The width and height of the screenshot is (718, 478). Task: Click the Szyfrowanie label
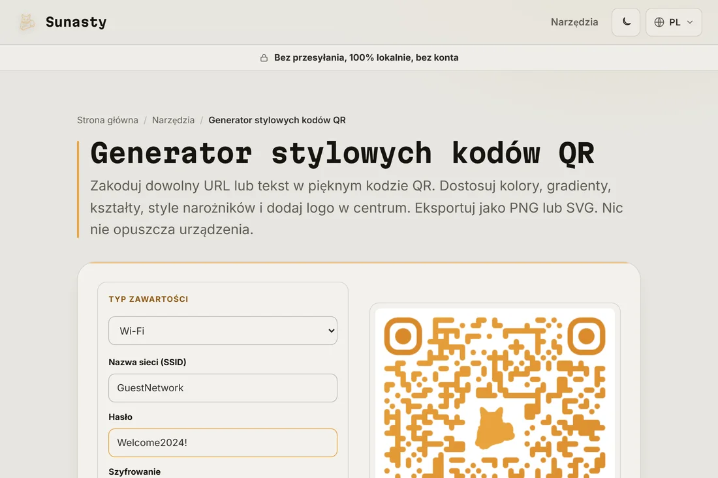click(x=134, y=471)
